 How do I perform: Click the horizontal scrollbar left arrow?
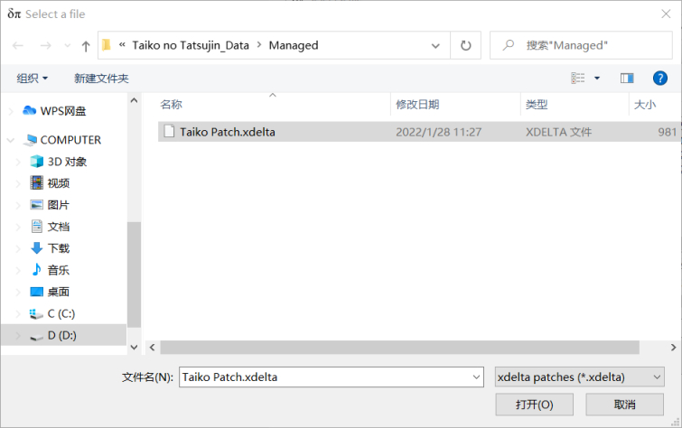pos(153,347)
